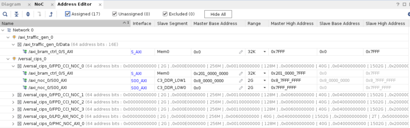Sort by Master High Address header
This screenshot has width=410, height=128.
(x=292, y=24)
